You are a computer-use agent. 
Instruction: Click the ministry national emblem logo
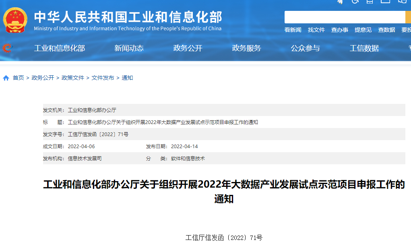15,19
